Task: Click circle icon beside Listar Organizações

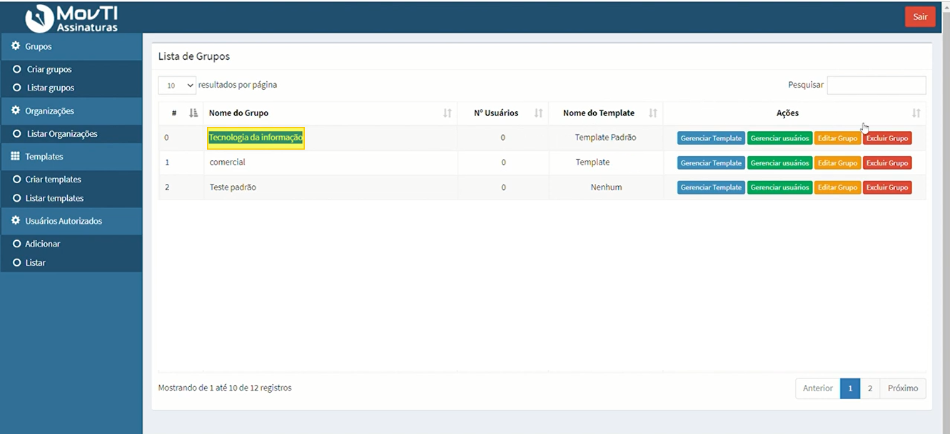Action: click(16, 133)
